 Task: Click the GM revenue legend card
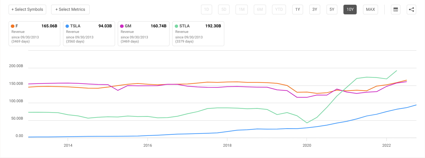(x=144, y=34)
